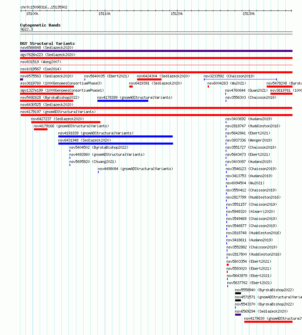
Task: Open nsv4492860 (gnomADStructuralVariants) label
Action: tap(107, 154)
